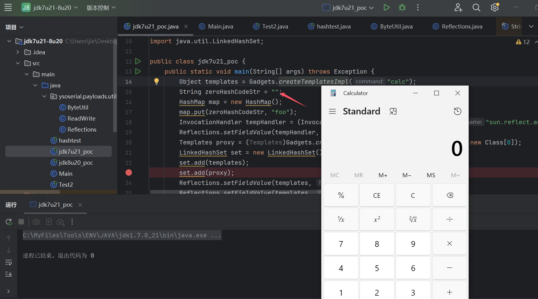
Task: Click the run gutter arrow on line 13
Action: [138, 71]
